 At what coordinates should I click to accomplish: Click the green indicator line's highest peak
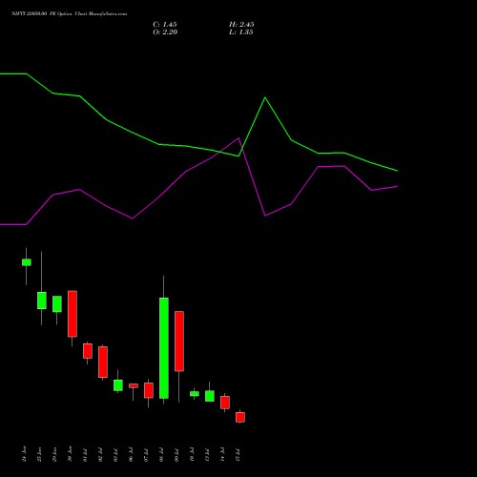pos(265,97)
